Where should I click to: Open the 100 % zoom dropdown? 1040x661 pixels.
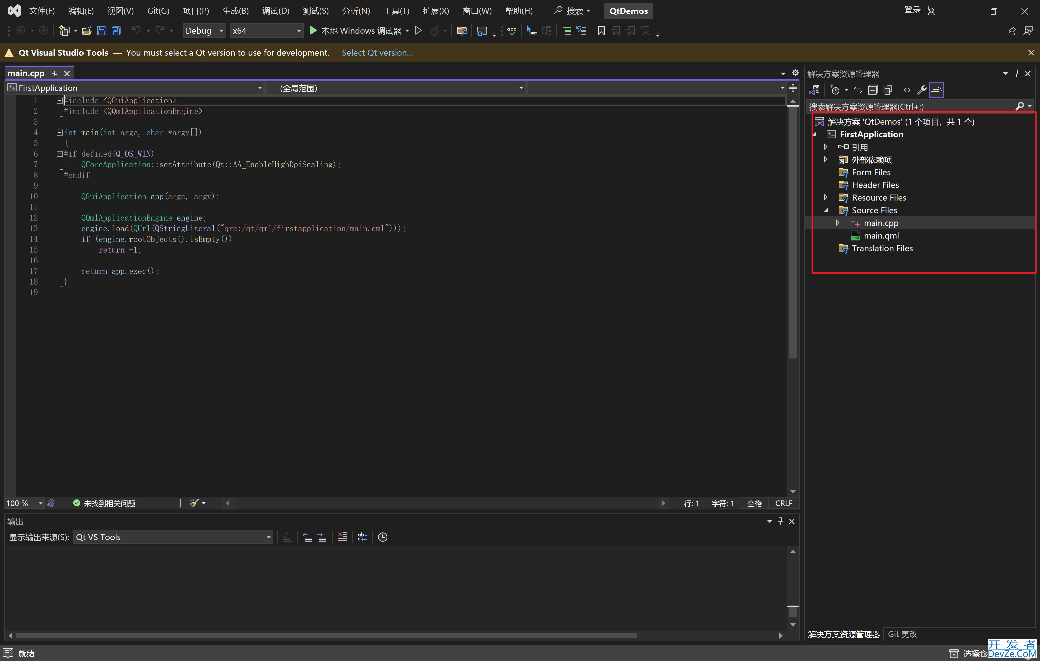(24, 503)
